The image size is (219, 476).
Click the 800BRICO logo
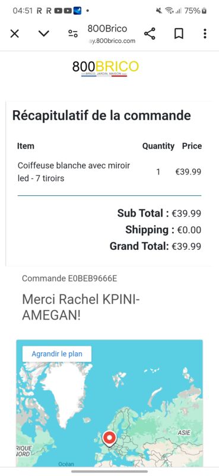[106, 67]
